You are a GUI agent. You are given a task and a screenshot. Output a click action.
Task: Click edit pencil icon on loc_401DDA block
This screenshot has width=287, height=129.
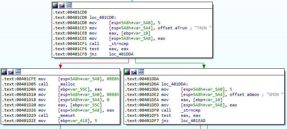pos(134,72)
